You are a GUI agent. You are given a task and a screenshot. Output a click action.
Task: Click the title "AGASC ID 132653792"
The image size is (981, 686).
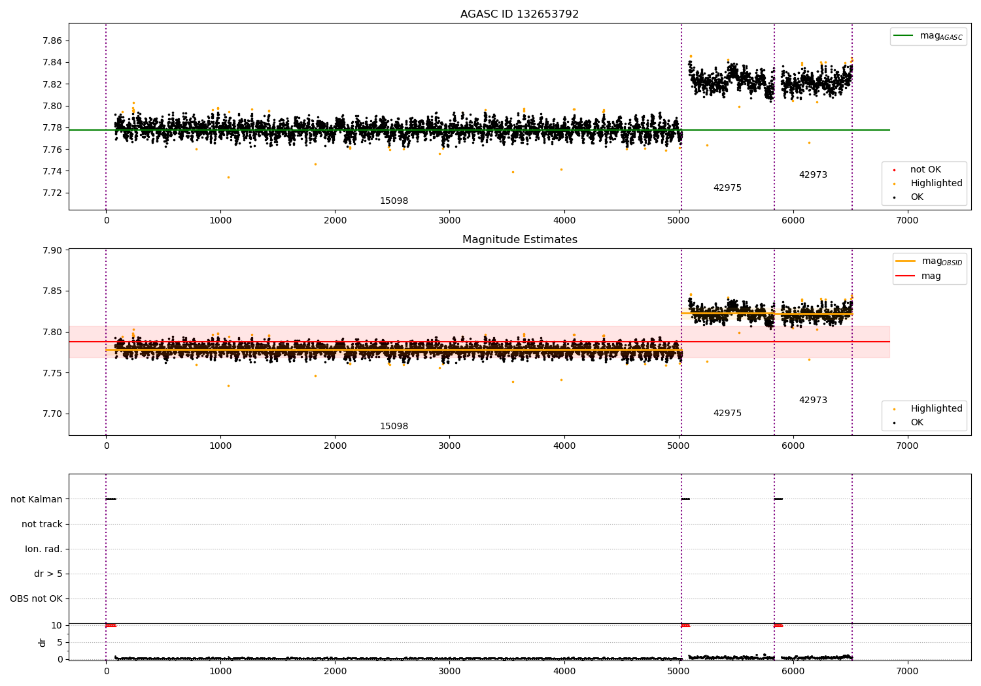click(x=519, y=14)
